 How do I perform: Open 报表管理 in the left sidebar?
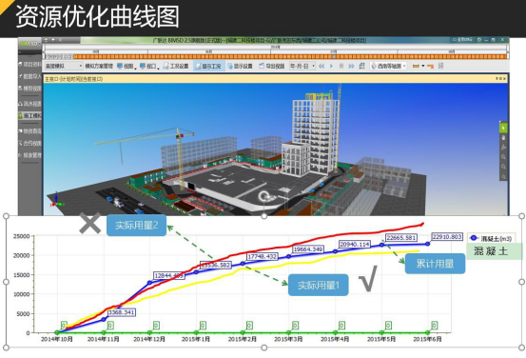30,155
